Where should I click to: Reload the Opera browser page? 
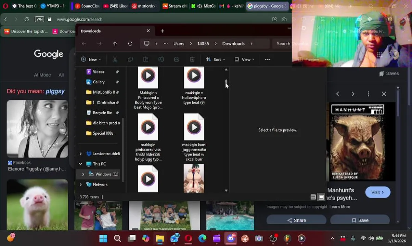pos(26,19)
